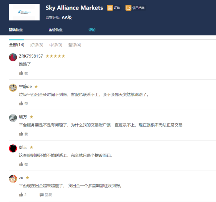Select the 评论 tab
The height and width of the screenshot is (202, 216).
[x=92, y=30]
